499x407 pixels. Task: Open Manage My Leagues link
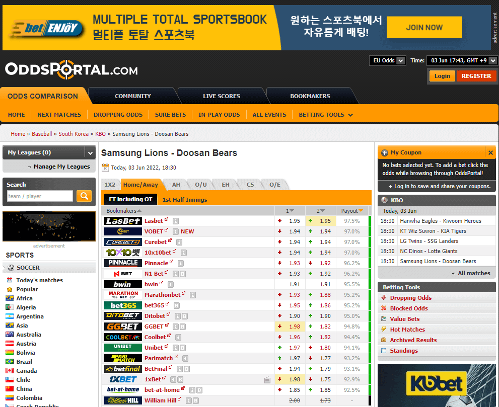click(62, 167)
